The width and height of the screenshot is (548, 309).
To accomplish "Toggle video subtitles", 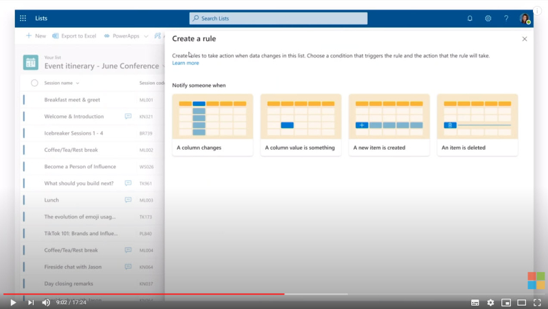I will [475, 302].
